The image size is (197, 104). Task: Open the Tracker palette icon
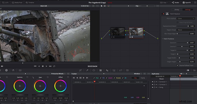point(100,70)
